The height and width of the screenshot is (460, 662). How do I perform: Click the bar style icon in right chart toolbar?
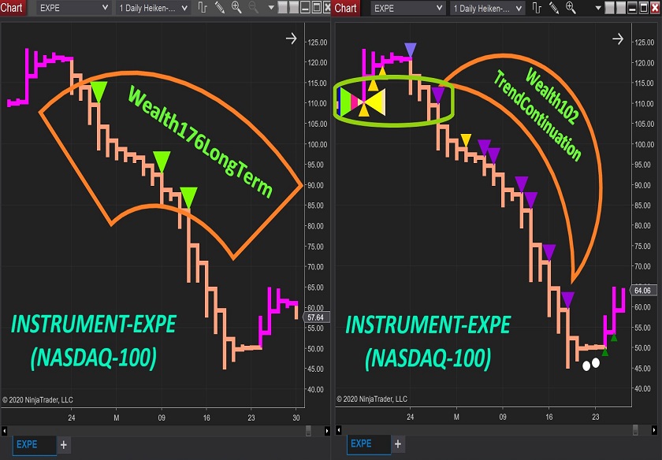[537, 8]
